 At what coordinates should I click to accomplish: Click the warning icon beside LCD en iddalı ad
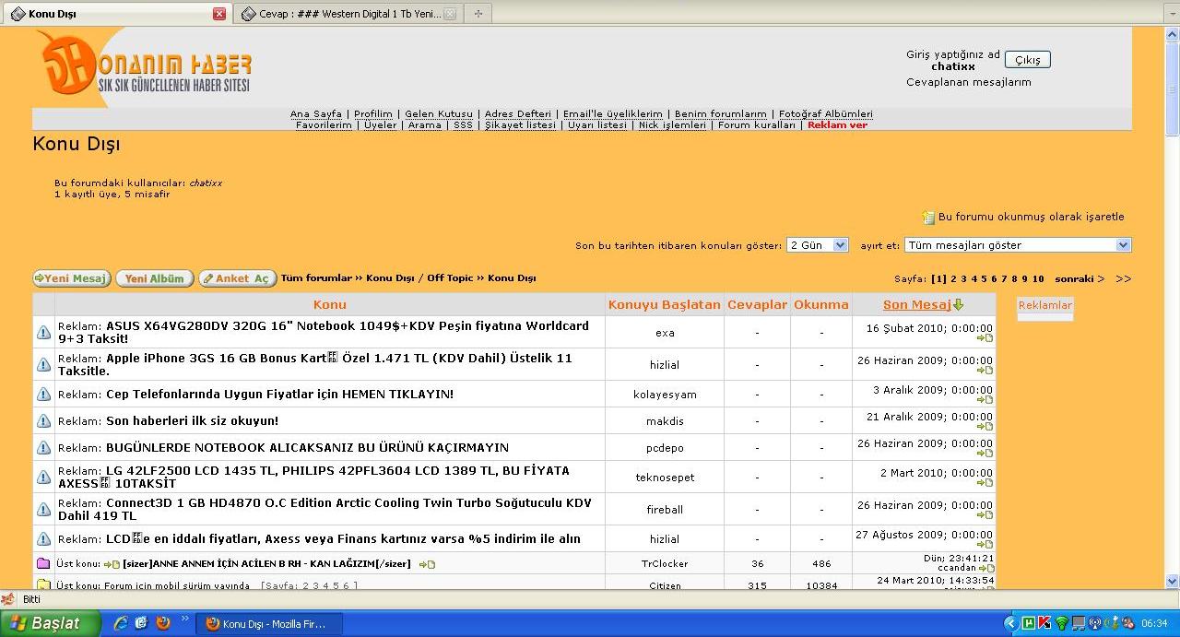[x=43, y=538]
